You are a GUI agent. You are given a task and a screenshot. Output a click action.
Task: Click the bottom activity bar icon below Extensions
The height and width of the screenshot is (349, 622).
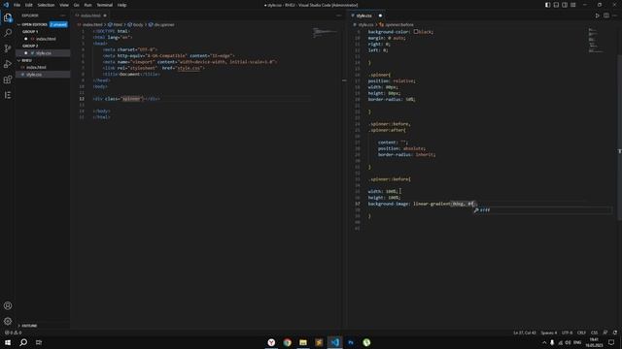click(x=8, y=95)
